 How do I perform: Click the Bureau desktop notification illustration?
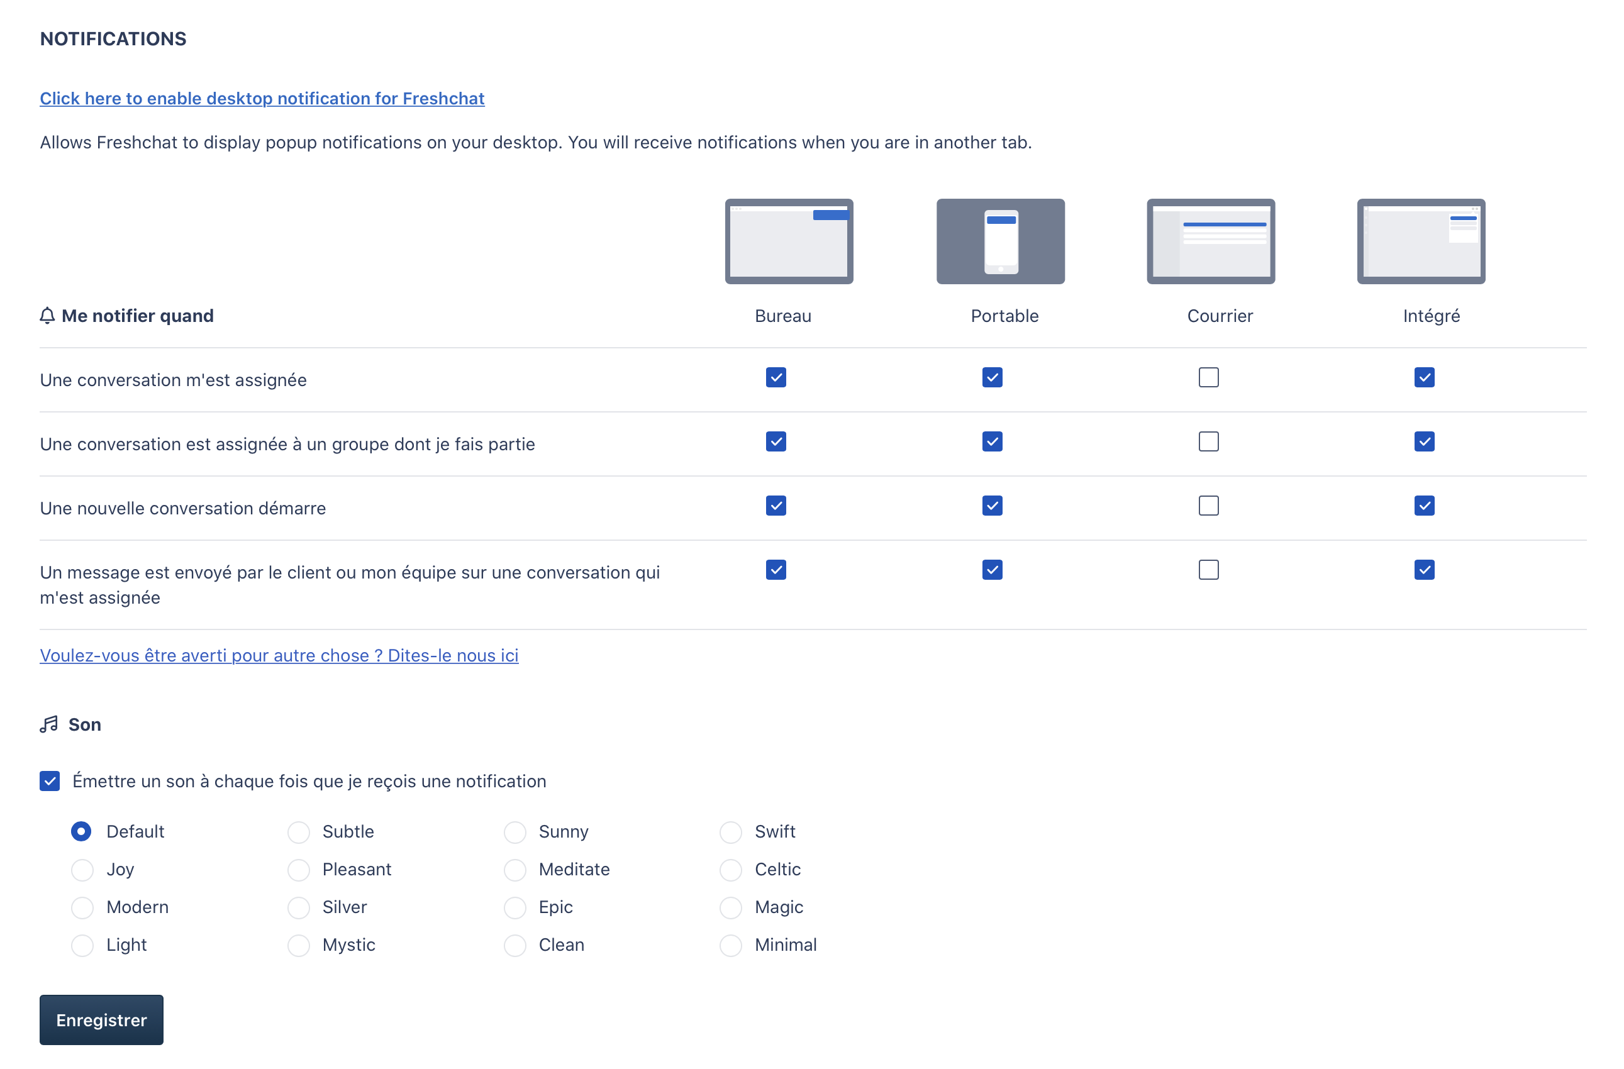pos(789,241)
